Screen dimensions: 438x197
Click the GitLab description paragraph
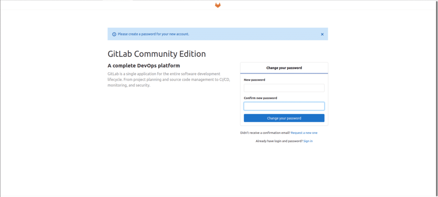(x=169, y=80)
